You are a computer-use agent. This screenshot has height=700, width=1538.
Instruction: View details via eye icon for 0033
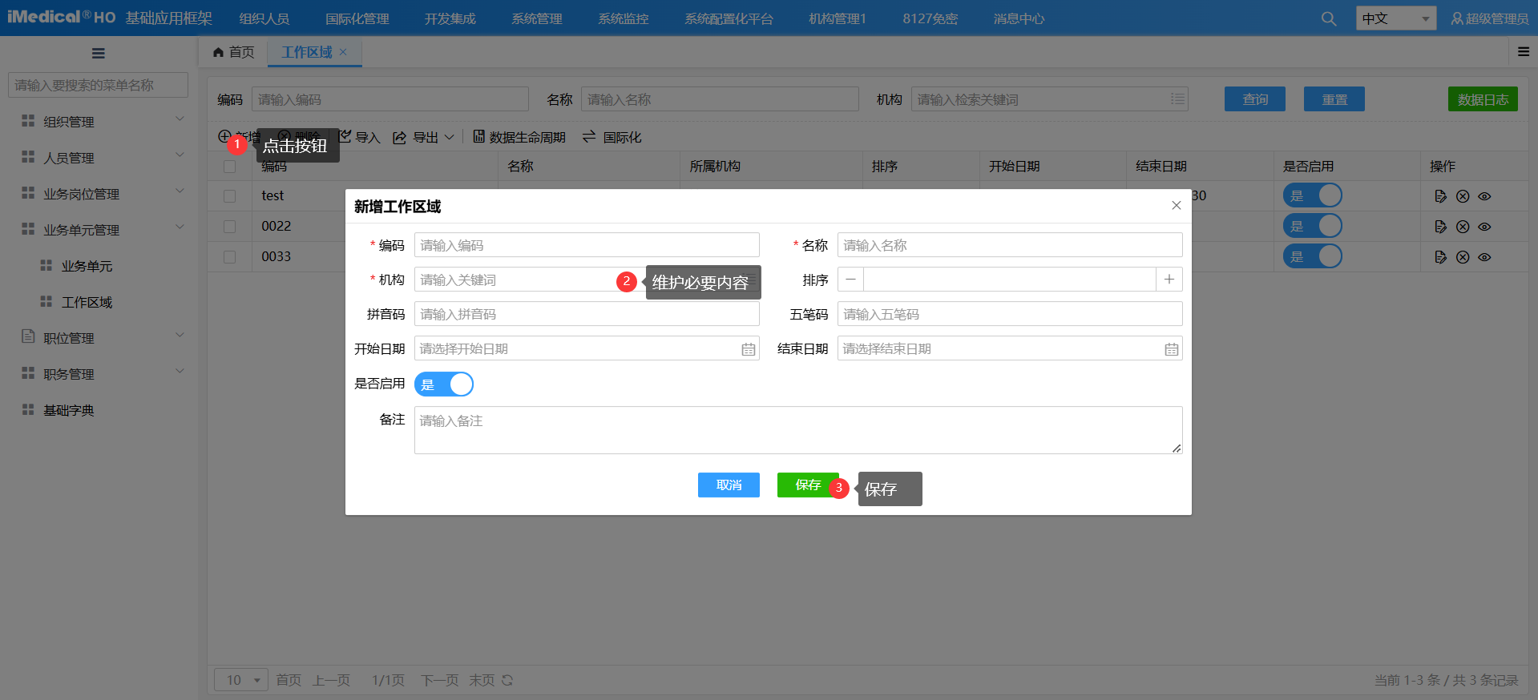[x=1484, y=257]
